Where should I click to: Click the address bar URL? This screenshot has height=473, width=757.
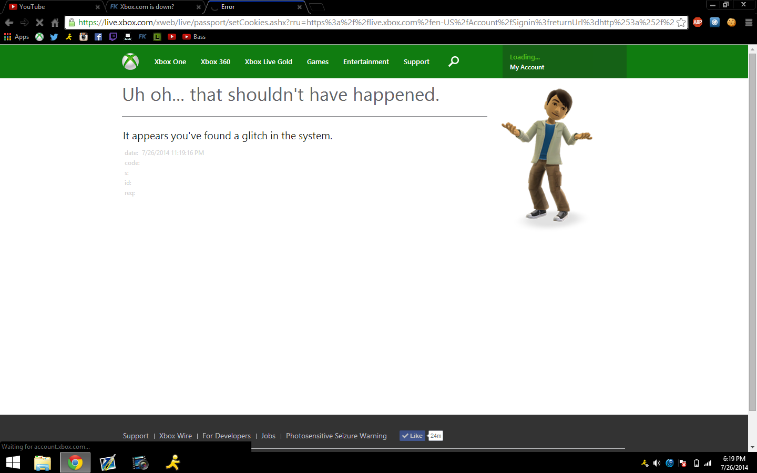376,23
